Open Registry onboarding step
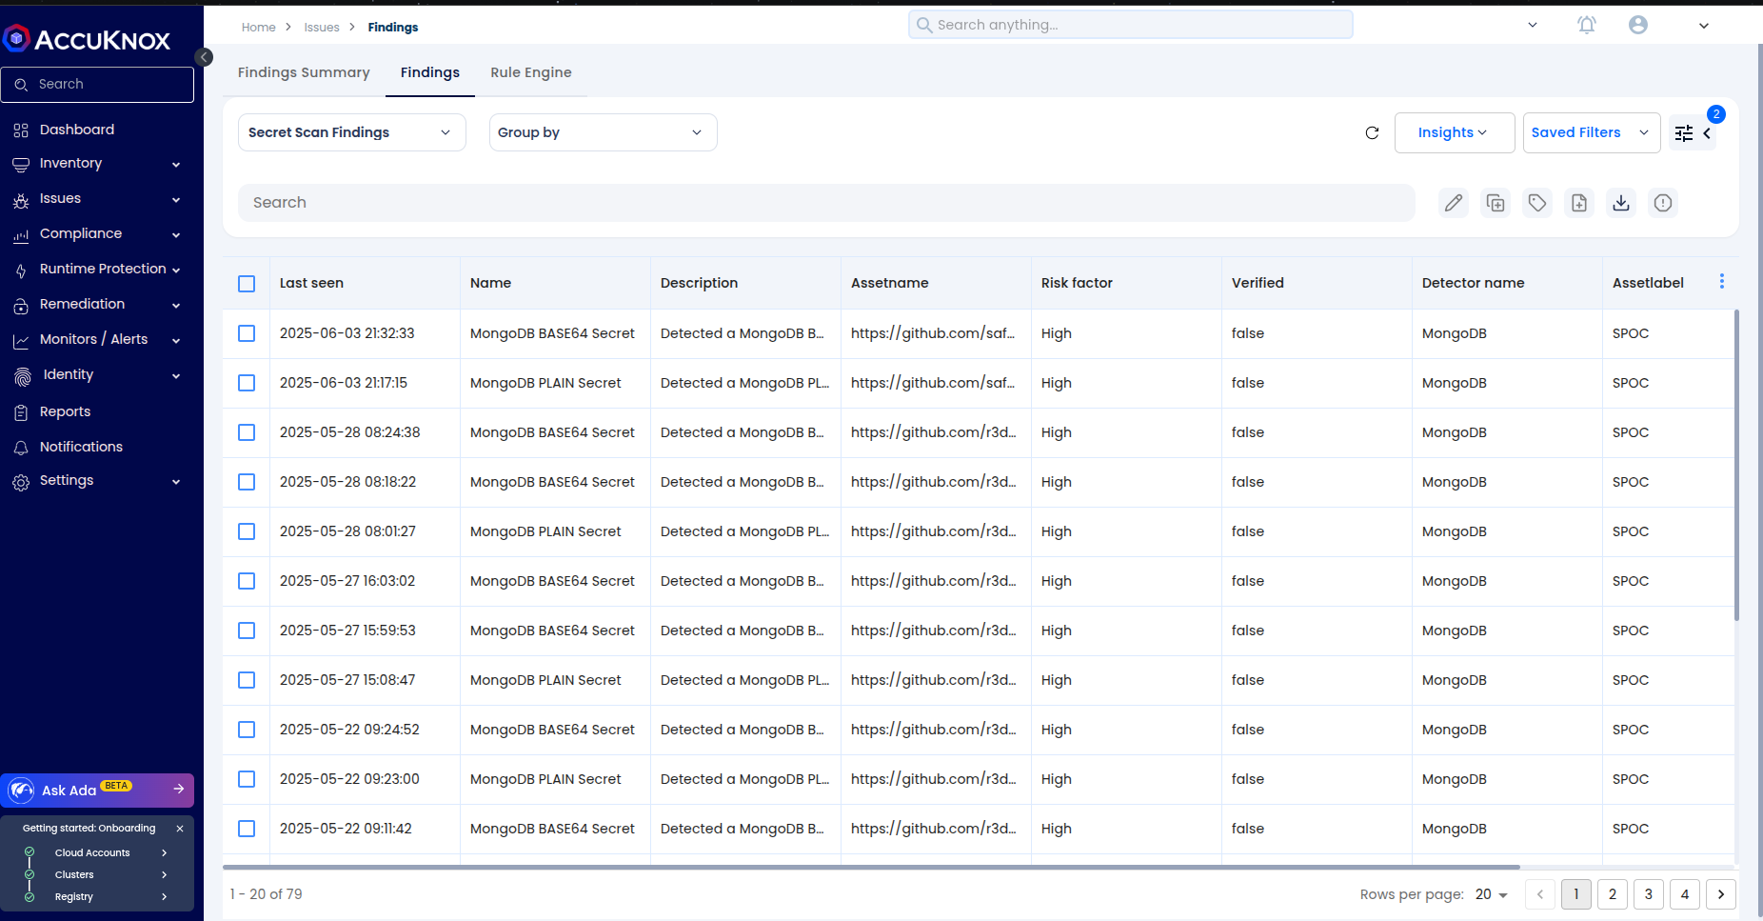 97,896
